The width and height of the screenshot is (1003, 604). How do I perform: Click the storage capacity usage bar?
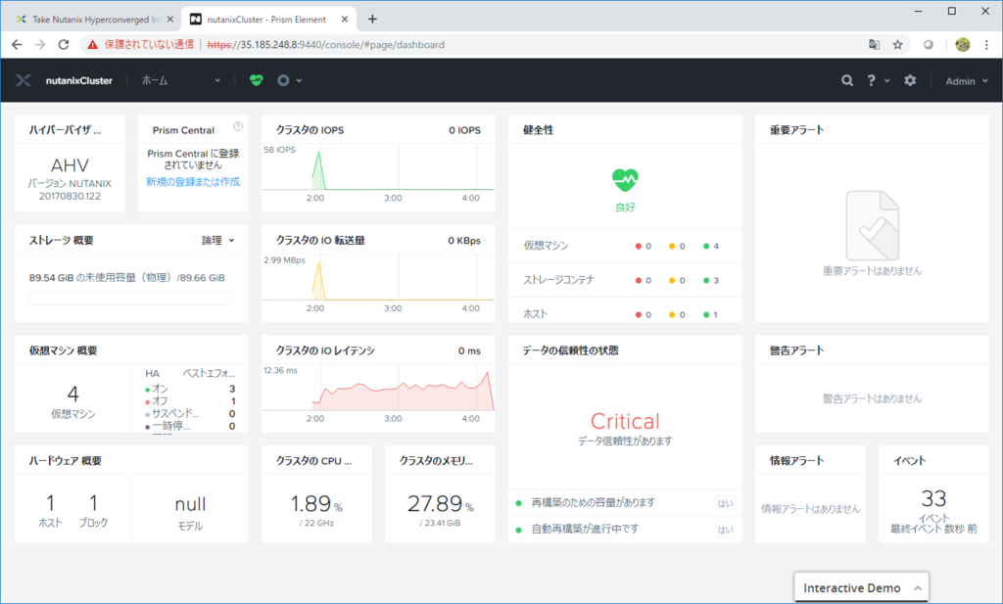click(131, 298)
